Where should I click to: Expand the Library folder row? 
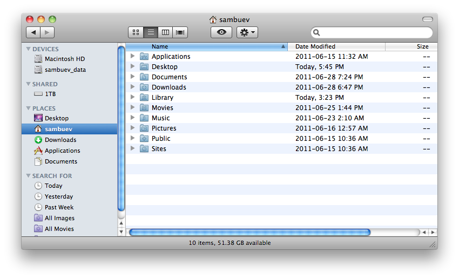pos(133,97)
